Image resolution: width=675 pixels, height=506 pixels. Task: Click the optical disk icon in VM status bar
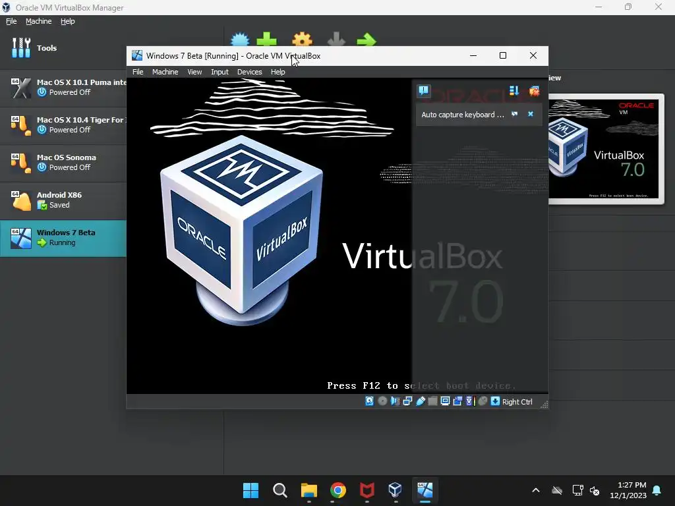pos(382,401)
